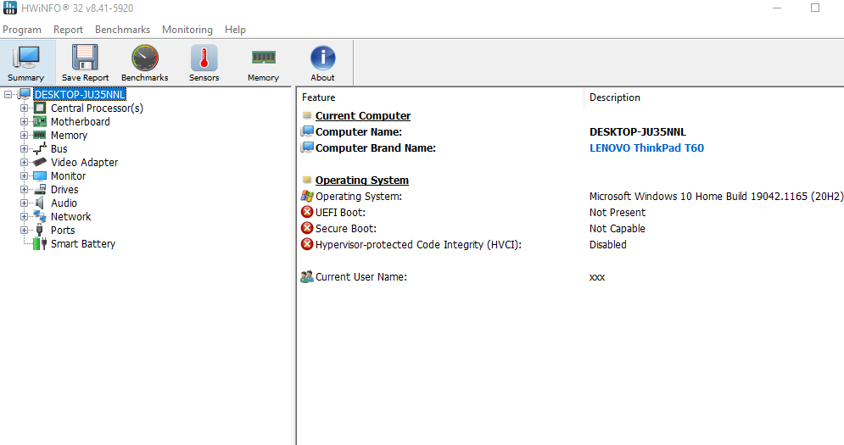The width and height of the screenshot is (844, 445).
Task: Open the LENOVO ThinkPad T60 link
Action: (x=646, y=148)
